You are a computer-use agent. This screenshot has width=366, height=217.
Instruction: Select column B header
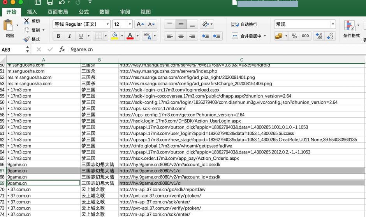pos(99,60)
